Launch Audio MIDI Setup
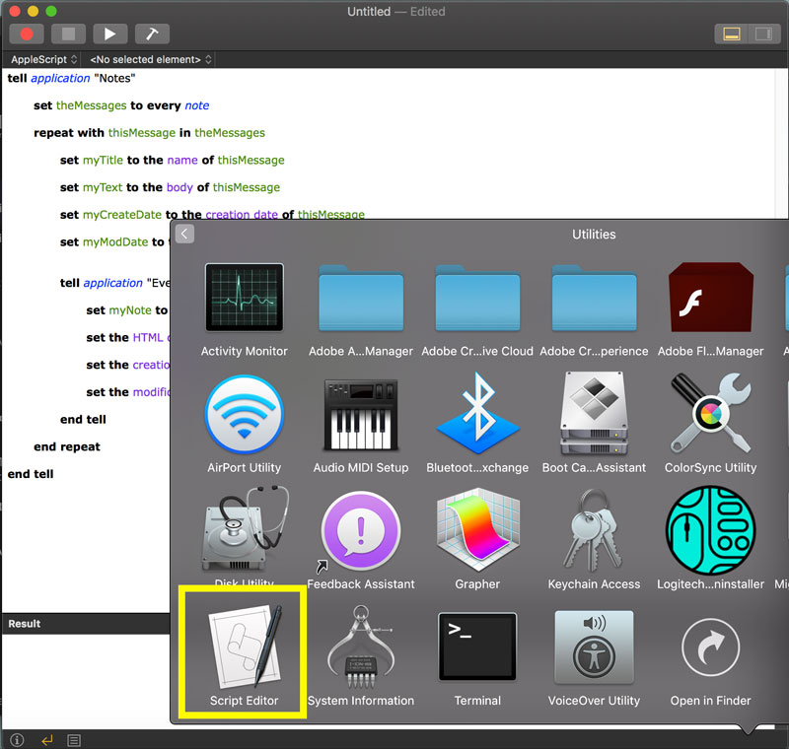This screenshot has height=749, width=789. 361,425
